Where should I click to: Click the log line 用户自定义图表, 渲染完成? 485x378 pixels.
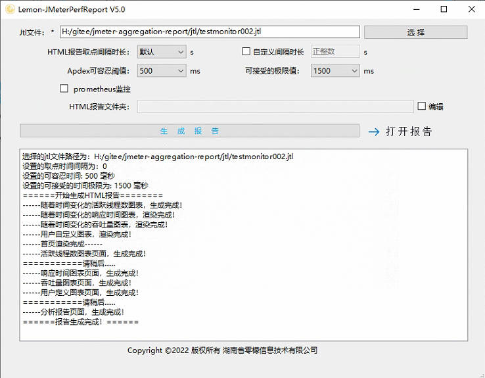pos(77,234)
